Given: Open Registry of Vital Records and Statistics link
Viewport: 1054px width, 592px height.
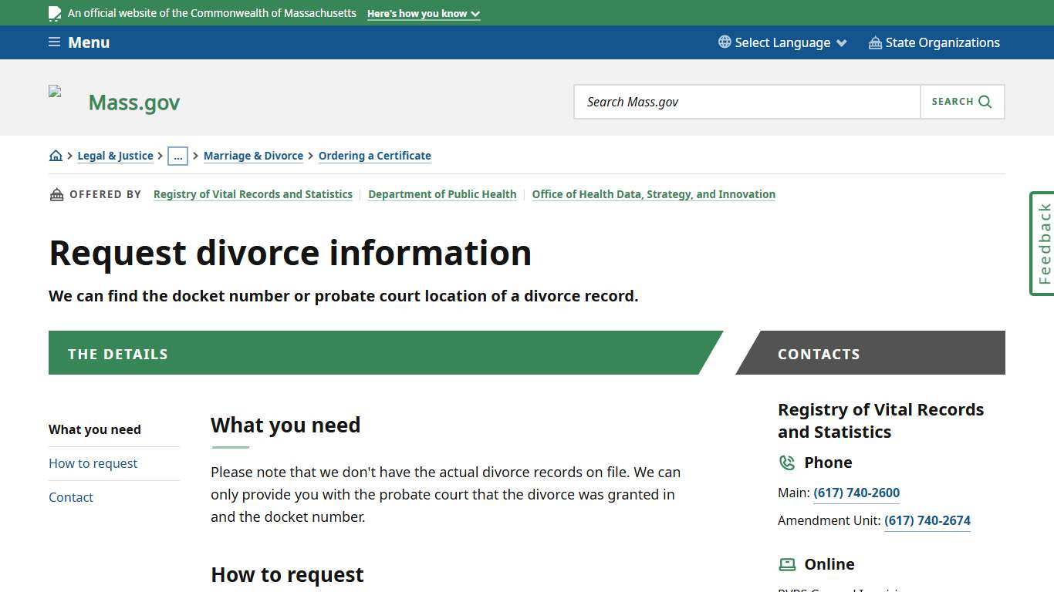Looking at the screenshot, I should point(253,193).
